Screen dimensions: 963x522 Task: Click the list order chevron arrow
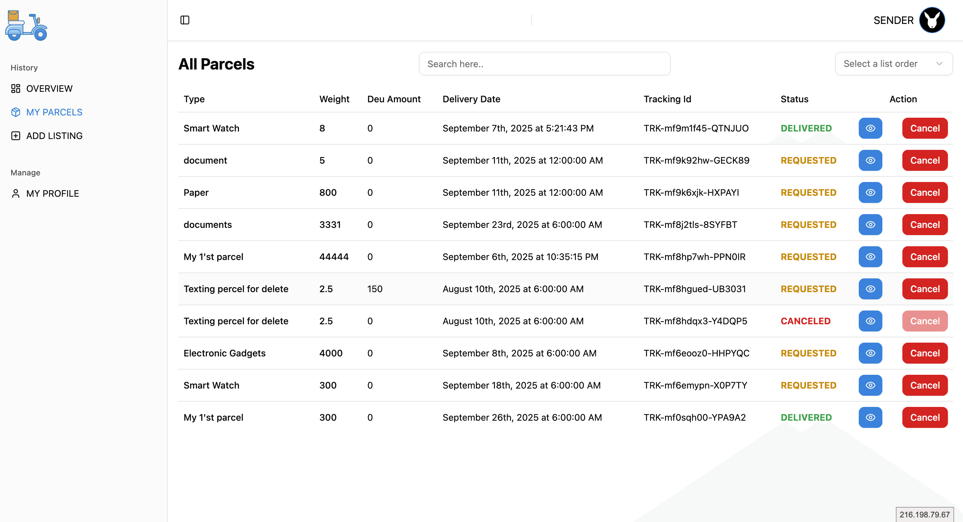(x=939, y=64)
